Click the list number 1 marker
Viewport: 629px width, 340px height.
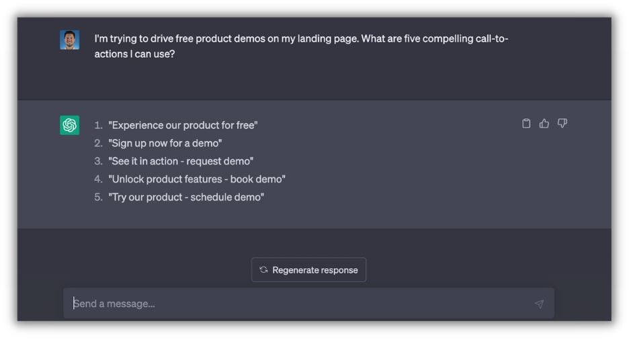98,125
